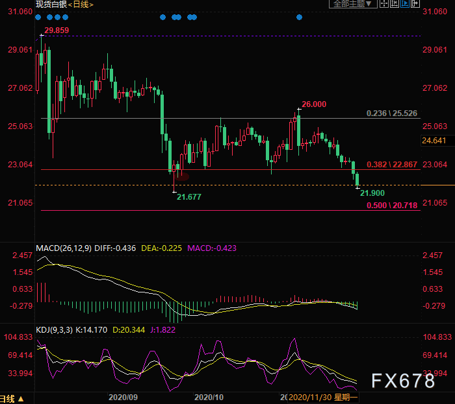
Task: Expand the 日线 period selector in the title
Action: 81,5
